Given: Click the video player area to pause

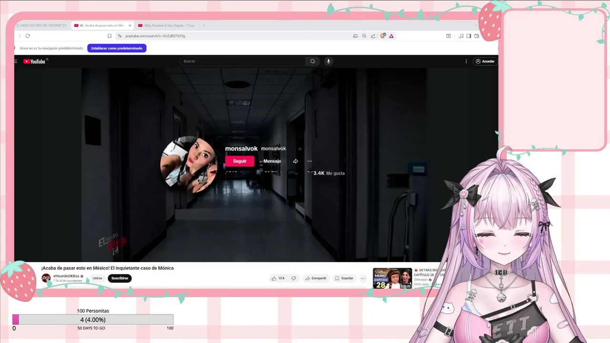Looking at the screenshot, I should [256, 164].
